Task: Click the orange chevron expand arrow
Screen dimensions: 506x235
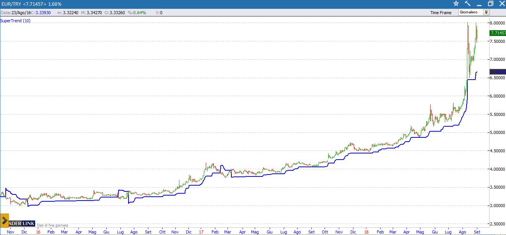Action: point(4,220)
